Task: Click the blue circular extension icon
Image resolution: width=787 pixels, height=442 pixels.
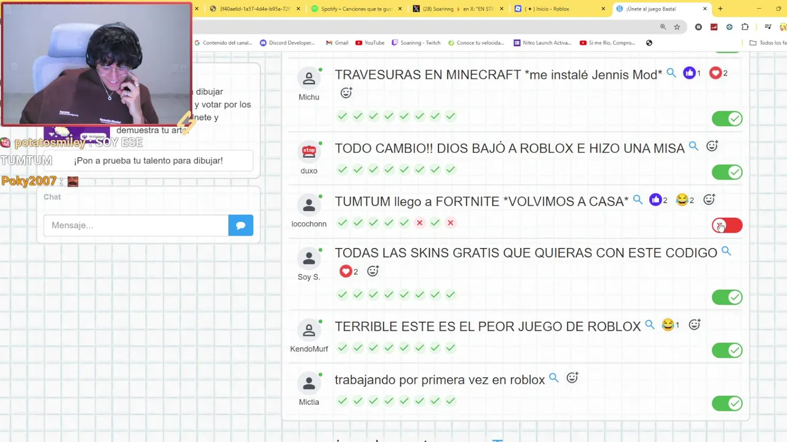Action: (x=729, y=27)
